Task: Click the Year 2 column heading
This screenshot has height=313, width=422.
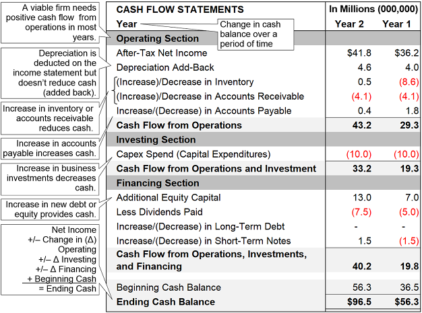Action: coord(349,24)
